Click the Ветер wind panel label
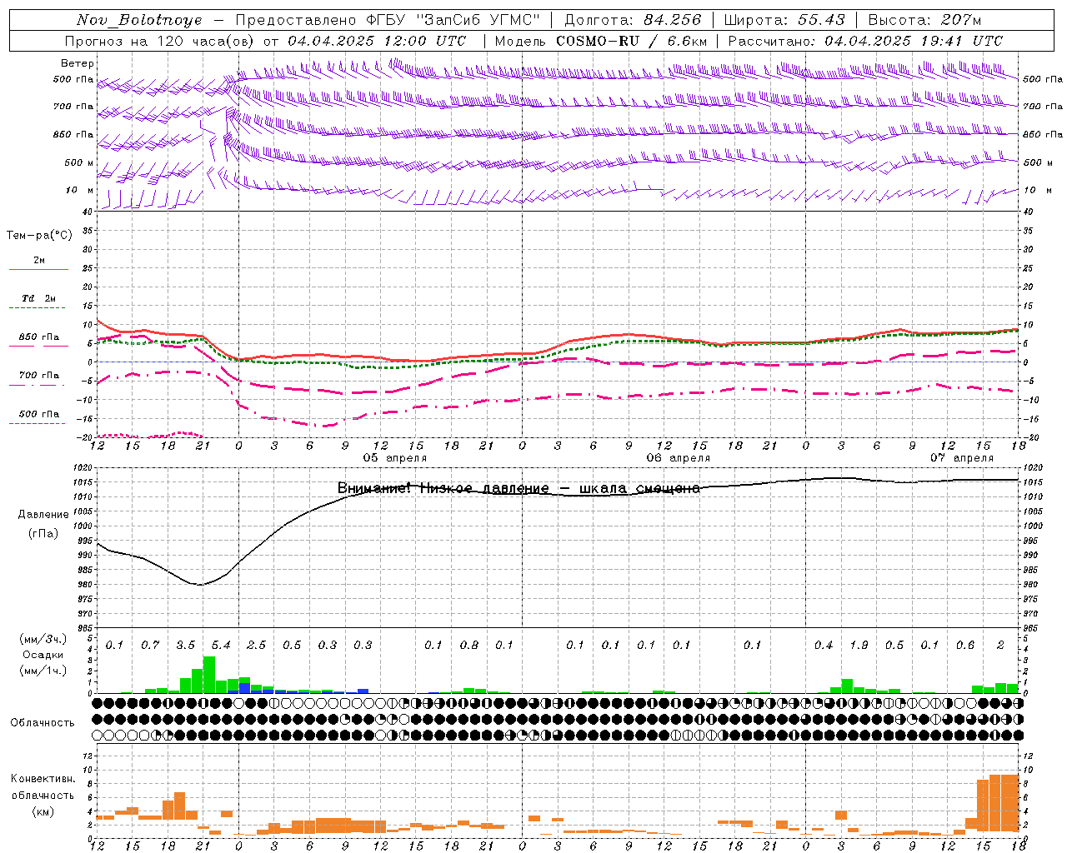The height and width of the screenshot is (853, 1067). point(78,63)
